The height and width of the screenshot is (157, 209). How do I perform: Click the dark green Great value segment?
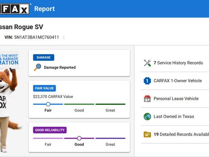tap(110, 104)
